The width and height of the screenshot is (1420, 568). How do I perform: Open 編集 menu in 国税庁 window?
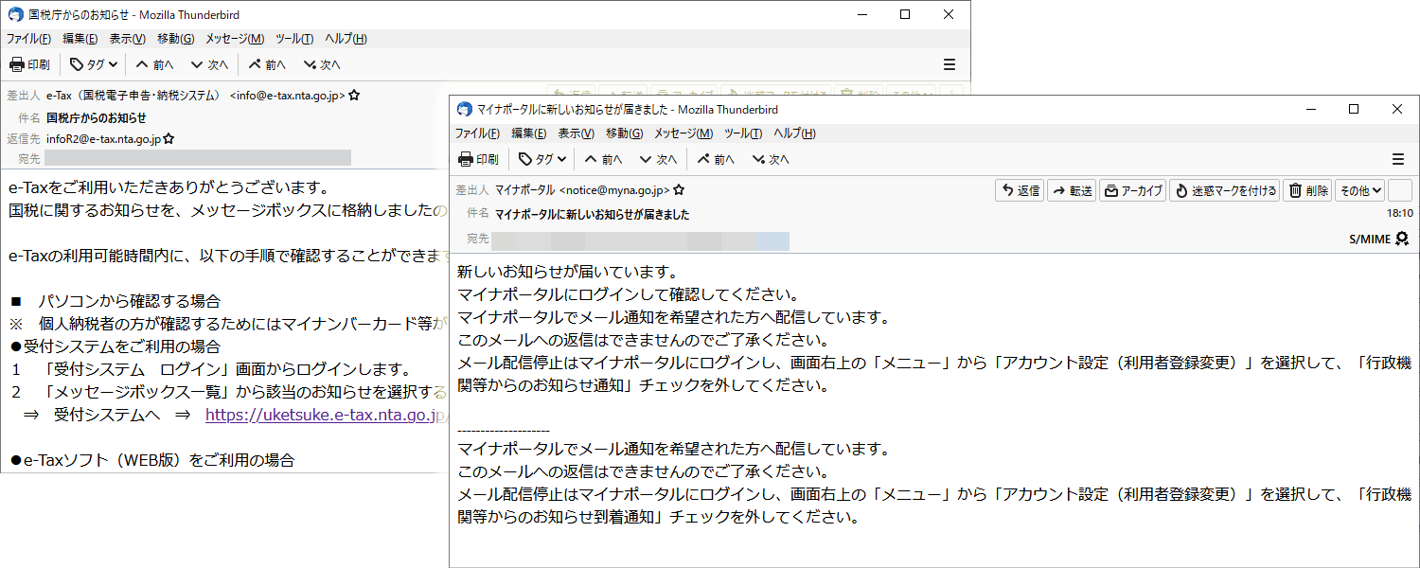(x=80, y=39)
